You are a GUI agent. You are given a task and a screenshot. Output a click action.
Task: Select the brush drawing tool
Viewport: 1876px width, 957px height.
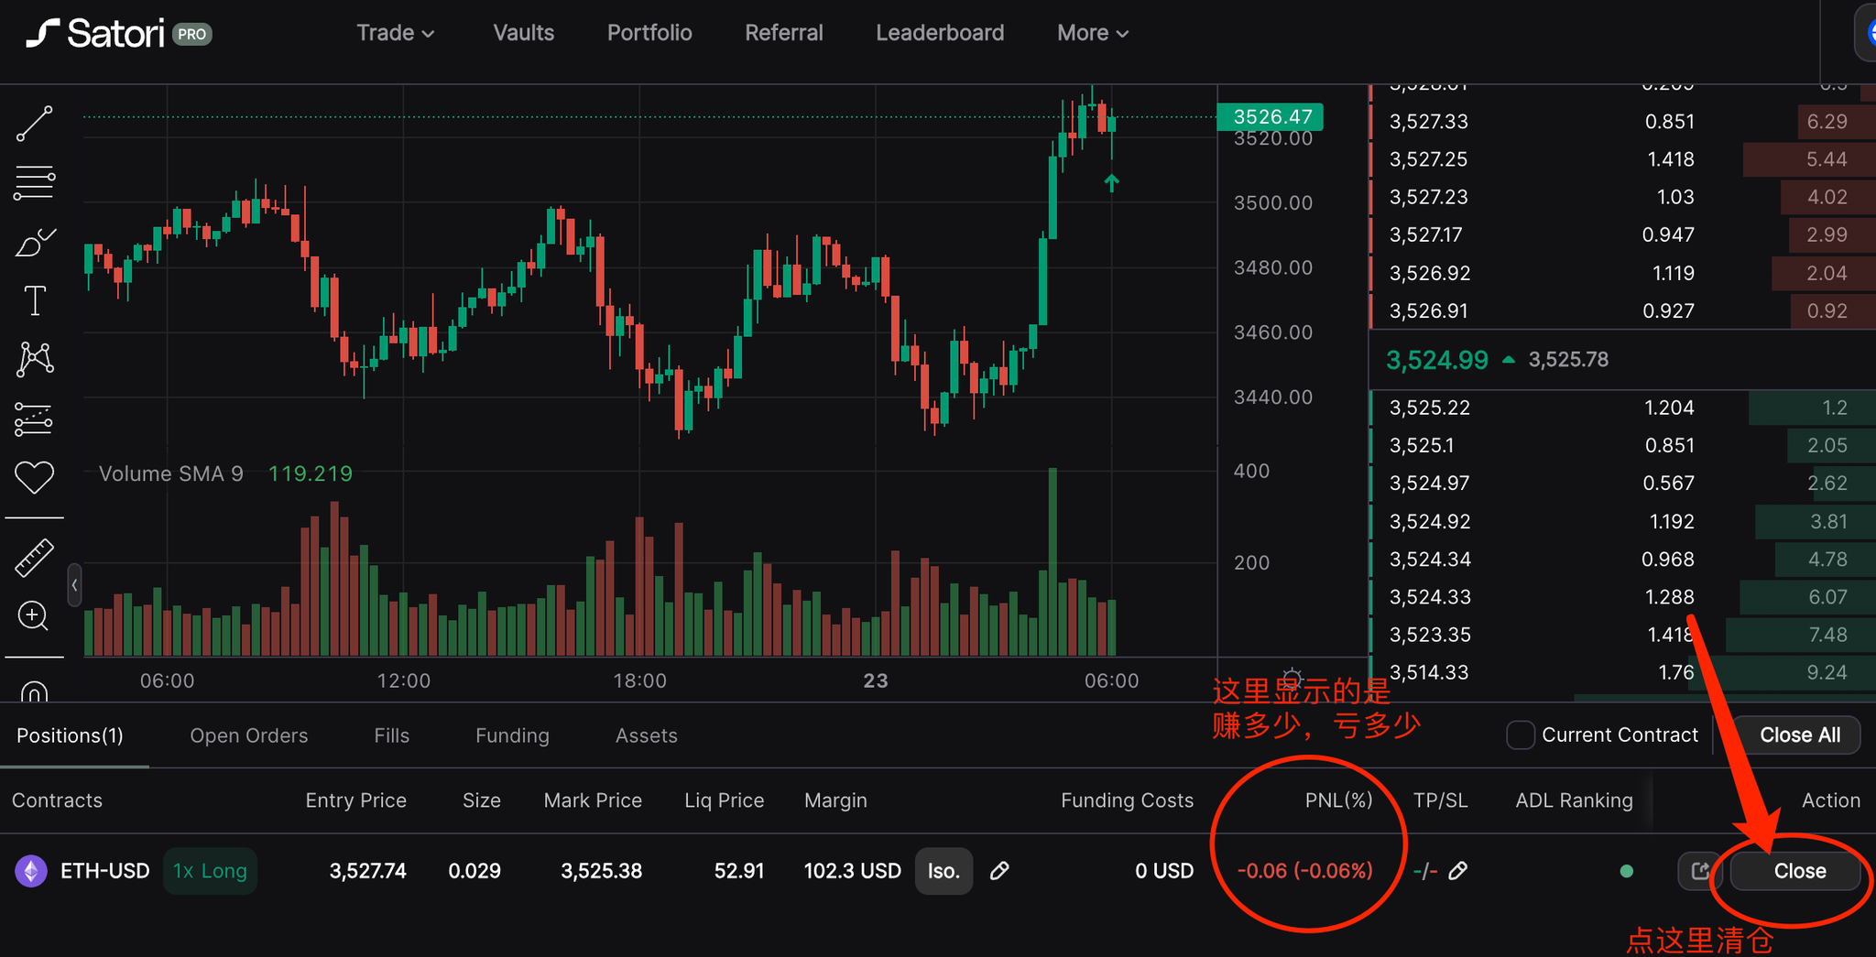[35, 244]
